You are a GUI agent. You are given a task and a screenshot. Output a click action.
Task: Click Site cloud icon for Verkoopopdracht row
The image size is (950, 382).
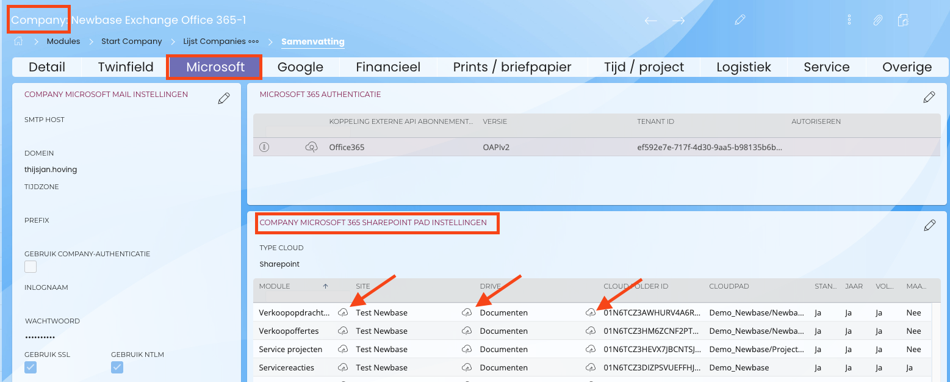343,312
